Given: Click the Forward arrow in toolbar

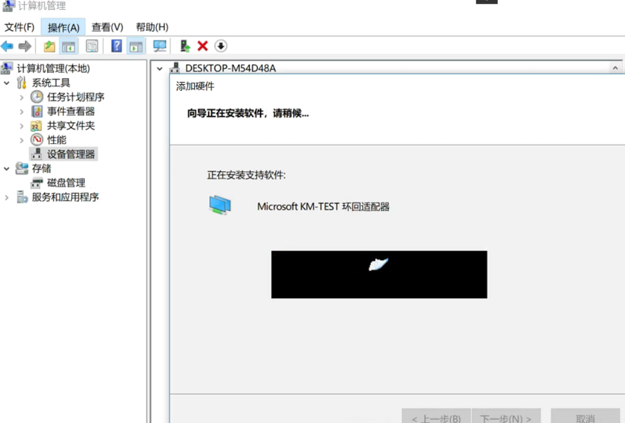Looking at the screenshot, I should coord(25,46).
